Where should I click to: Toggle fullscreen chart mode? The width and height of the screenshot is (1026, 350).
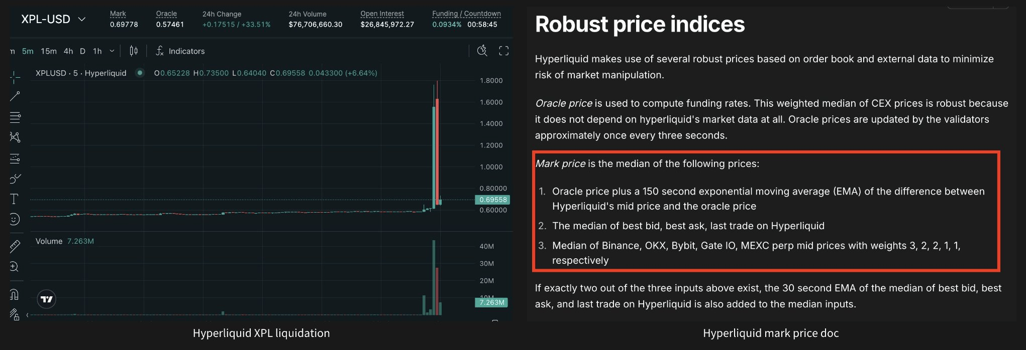tap(503, 51)
